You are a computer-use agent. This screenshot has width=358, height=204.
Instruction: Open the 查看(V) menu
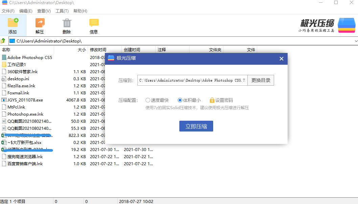[44, 11]
